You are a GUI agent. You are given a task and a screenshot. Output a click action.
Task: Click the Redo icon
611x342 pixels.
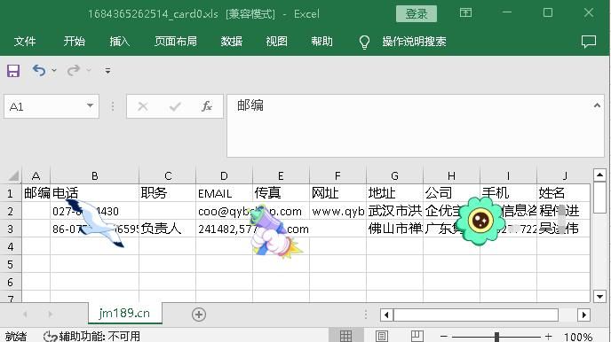(x=73, y=70)
